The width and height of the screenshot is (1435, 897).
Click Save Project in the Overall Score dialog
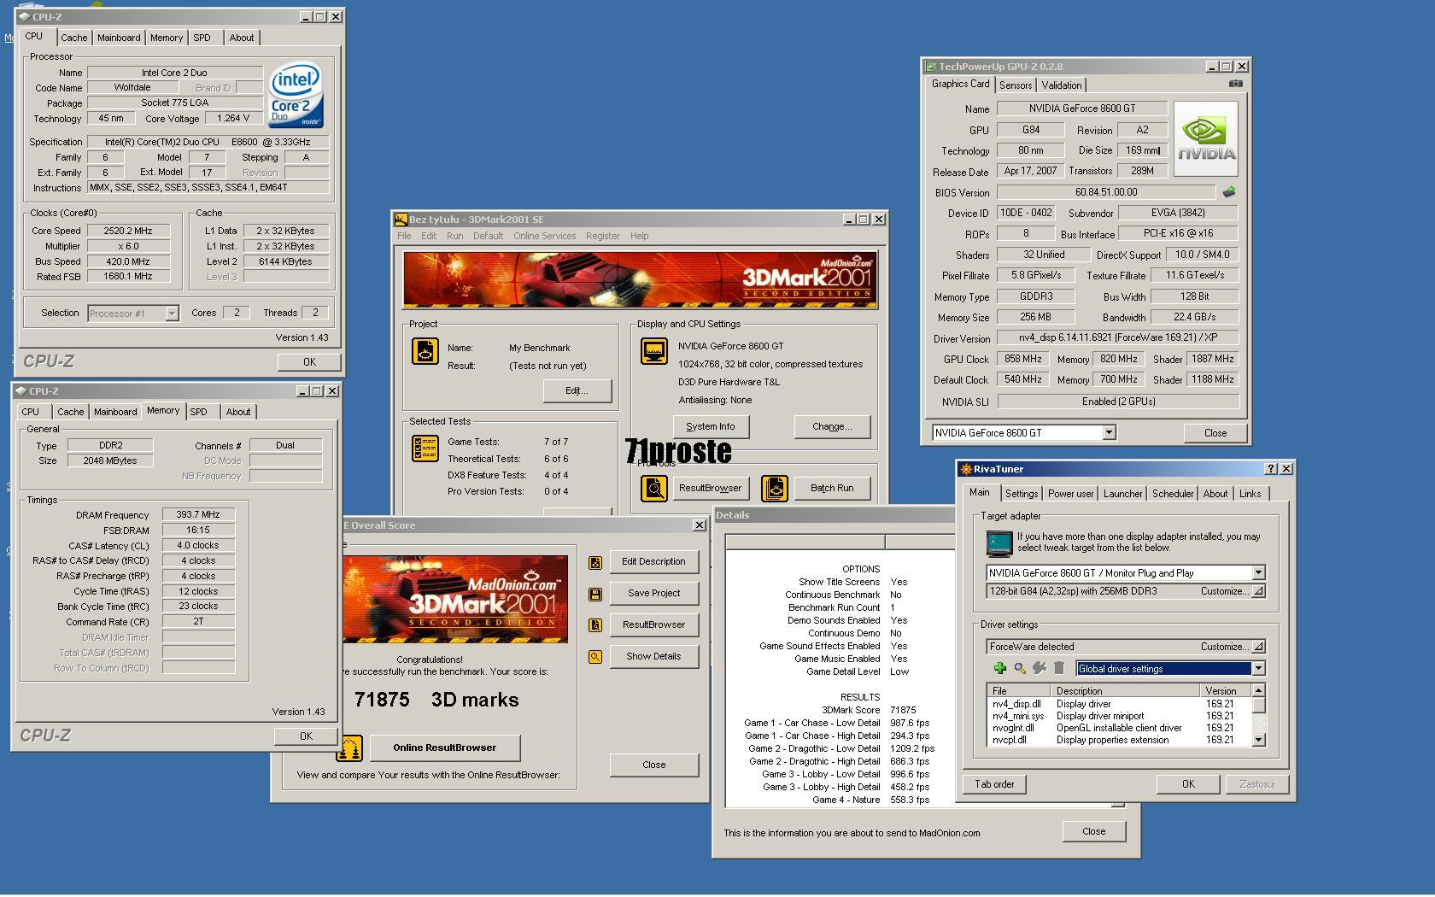(x=653, y=593)
